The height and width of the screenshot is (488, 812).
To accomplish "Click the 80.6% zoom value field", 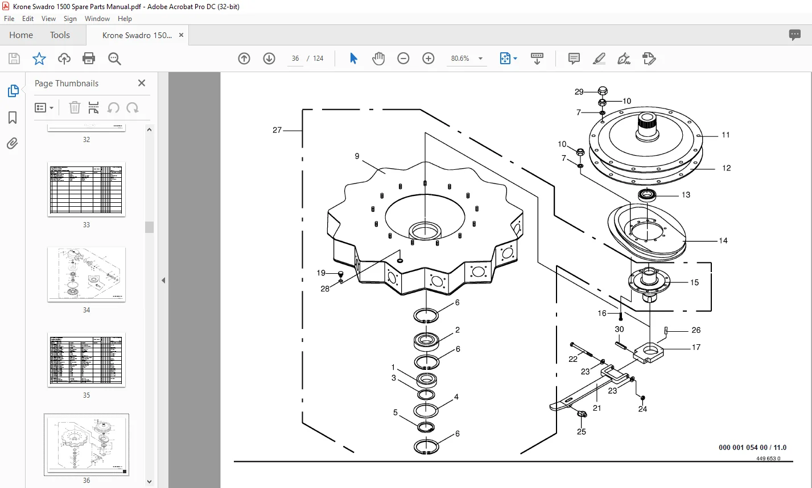I will coord(461,59).
